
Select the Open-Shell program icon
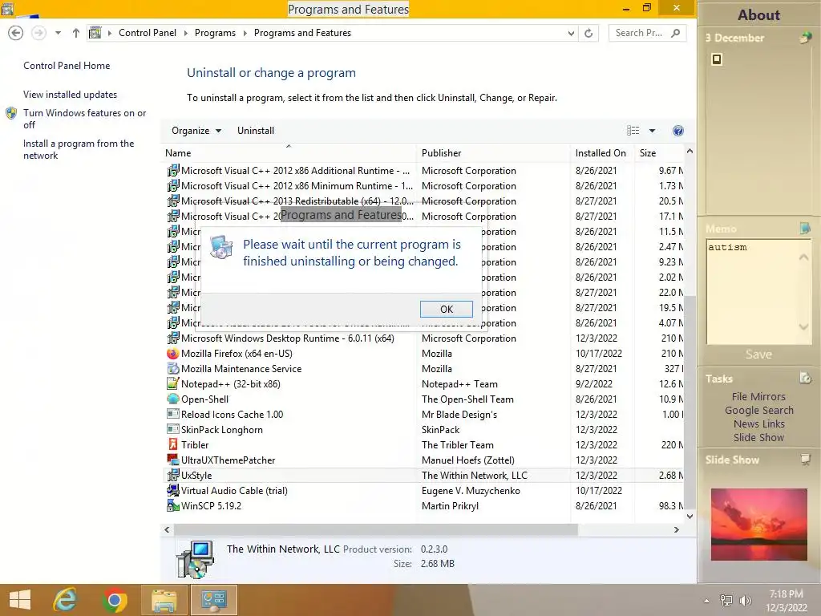coord(173,399)
